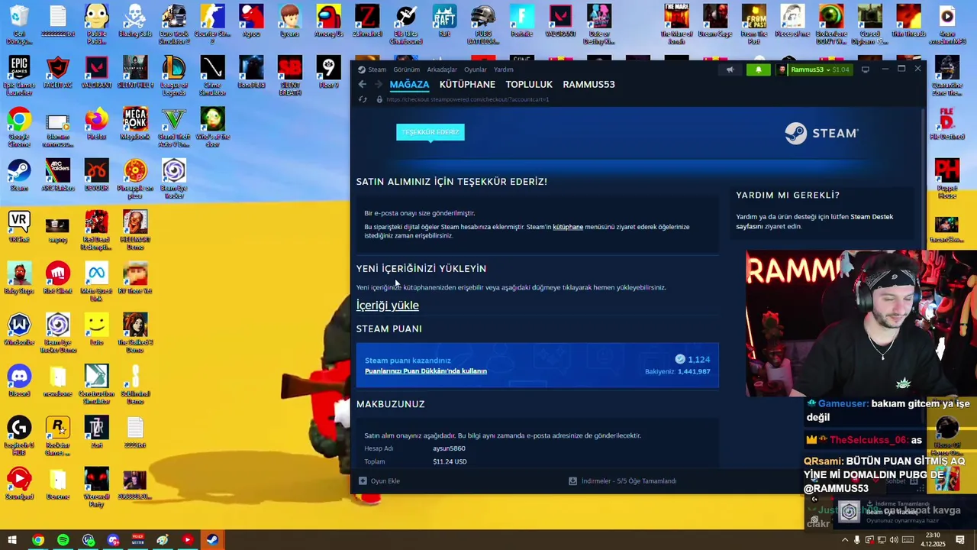Open the Arkadaşlar menu
The width and height of the screenshot is (977, 550).
coord(442,70)
